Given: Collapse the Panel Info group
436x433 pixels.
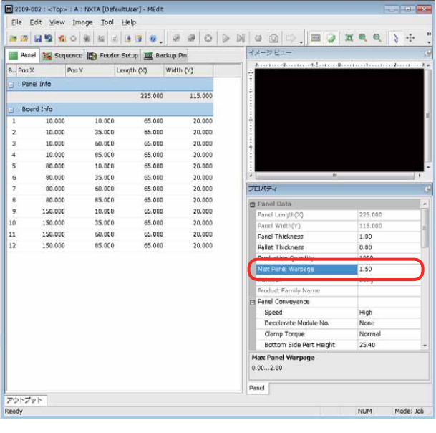Looking at the screenshot, I should tap(11, 85).
